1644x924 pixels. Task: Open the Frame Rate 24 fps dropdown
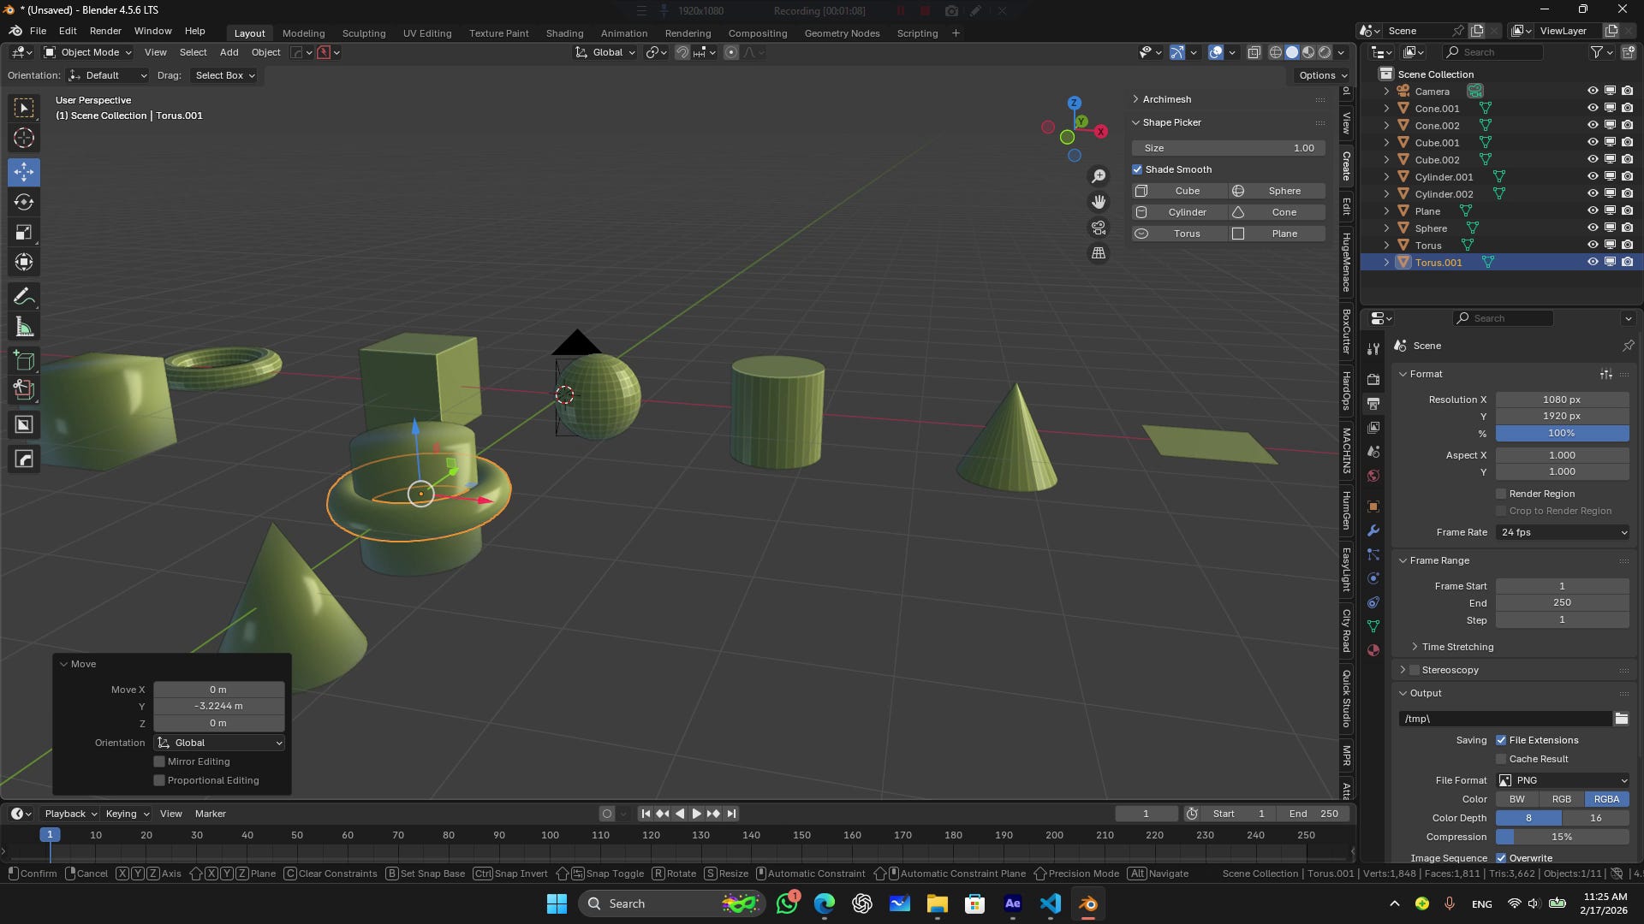point(1563,532)
